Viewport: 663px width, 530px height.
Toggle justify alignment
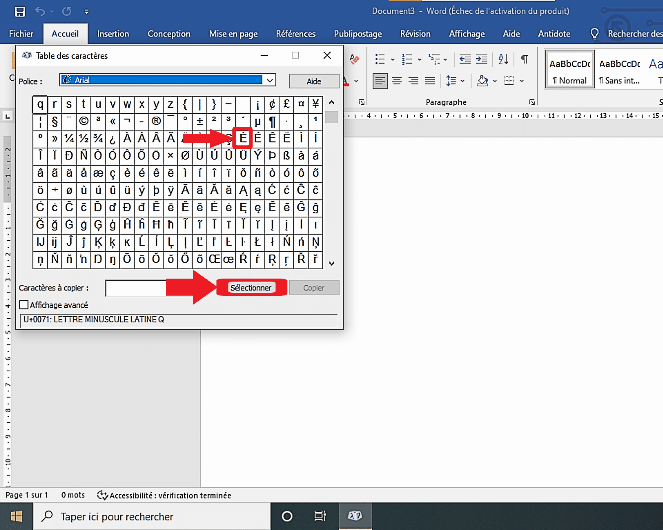point(430,81)
